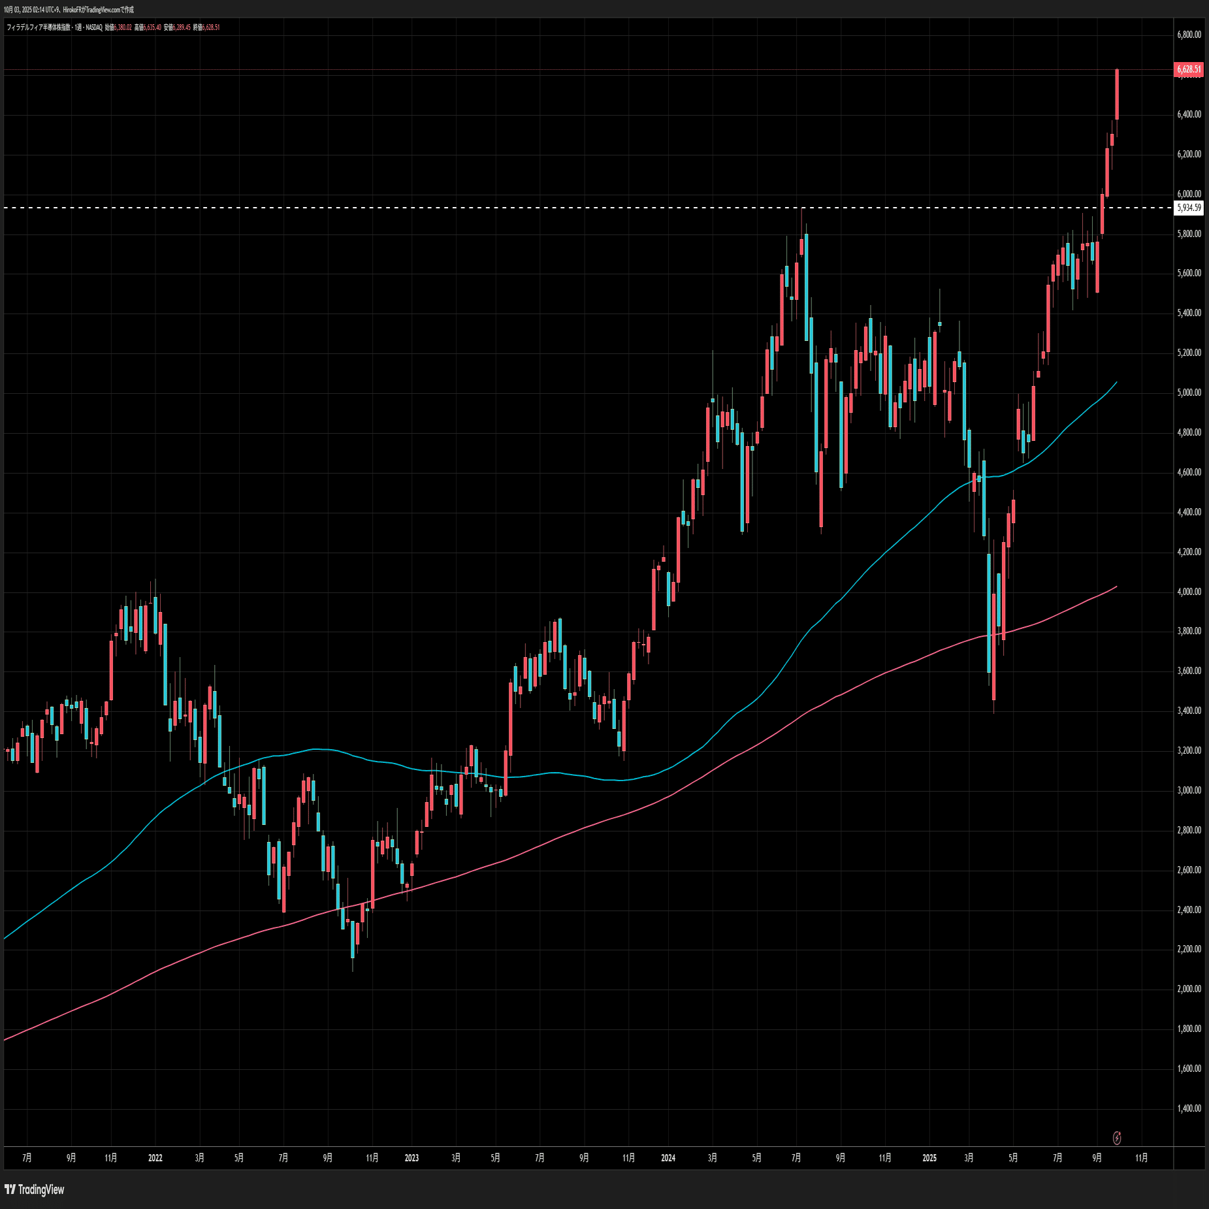Click the 始値 6,380.02 open value

coord(119,27)
